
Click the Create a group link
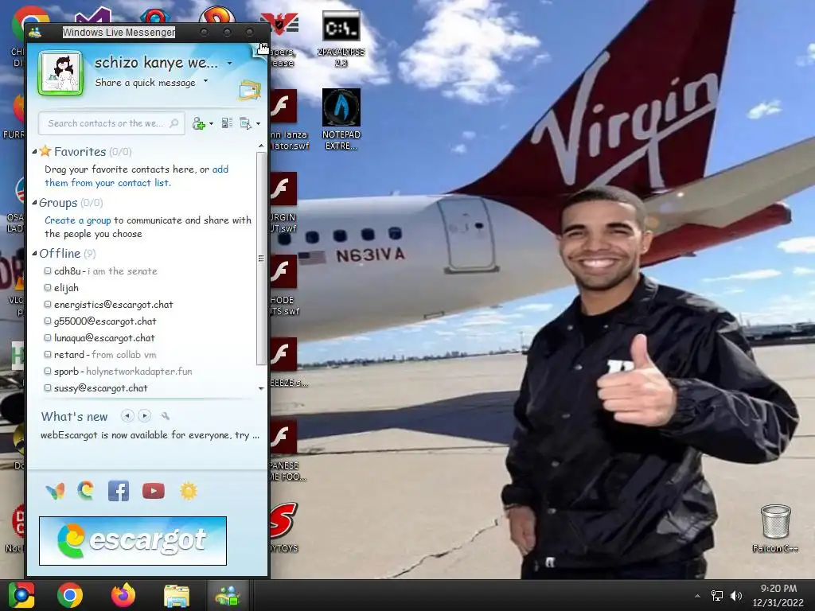click(x=77, y=220)
